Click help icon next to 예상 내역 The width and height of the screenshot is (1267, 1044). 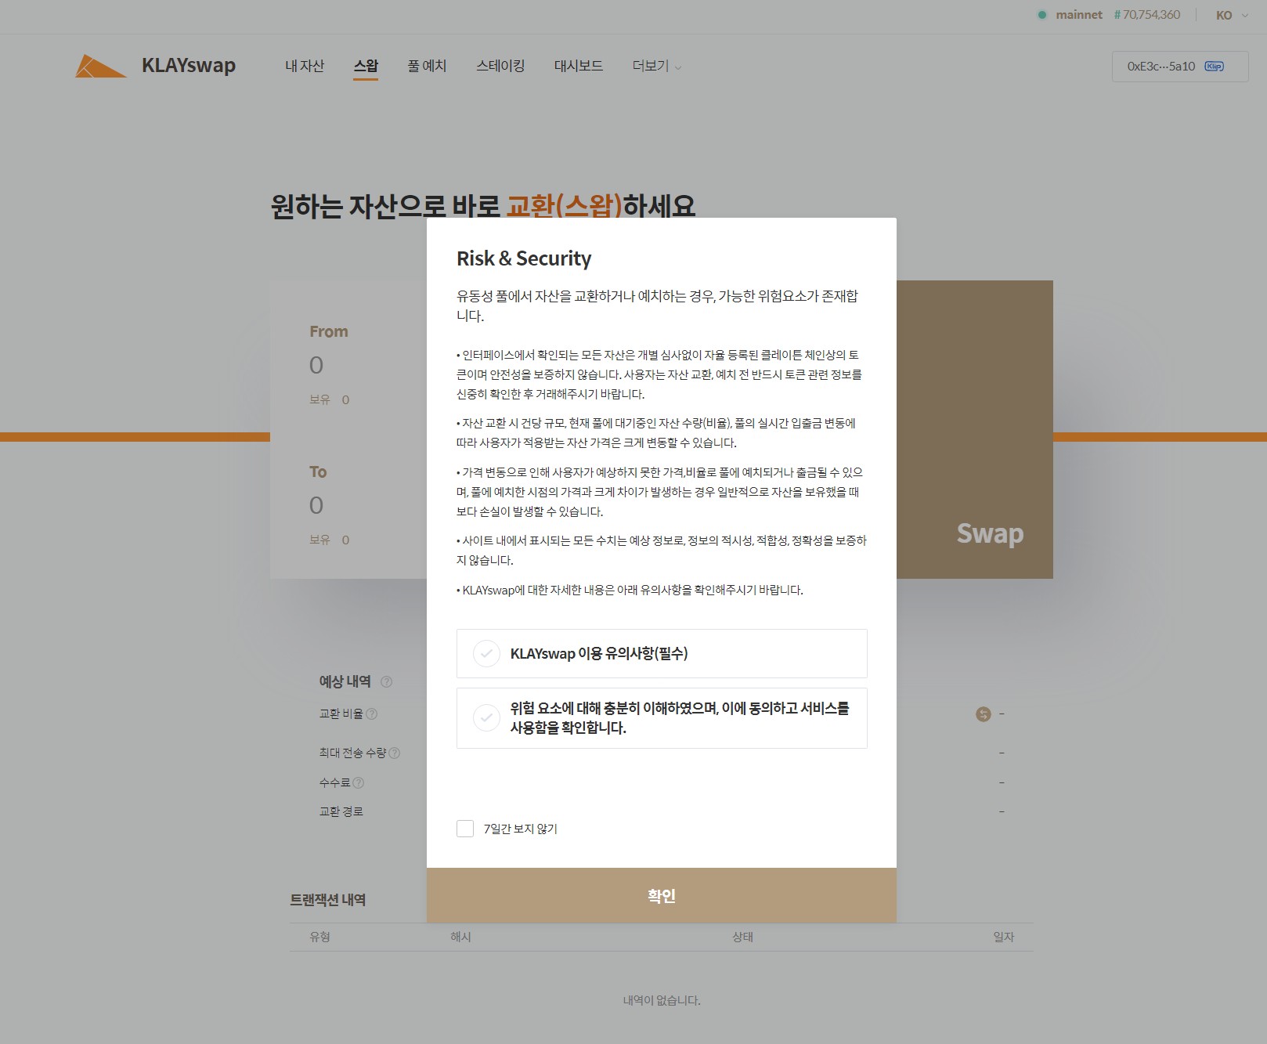[x=386, y=682]
